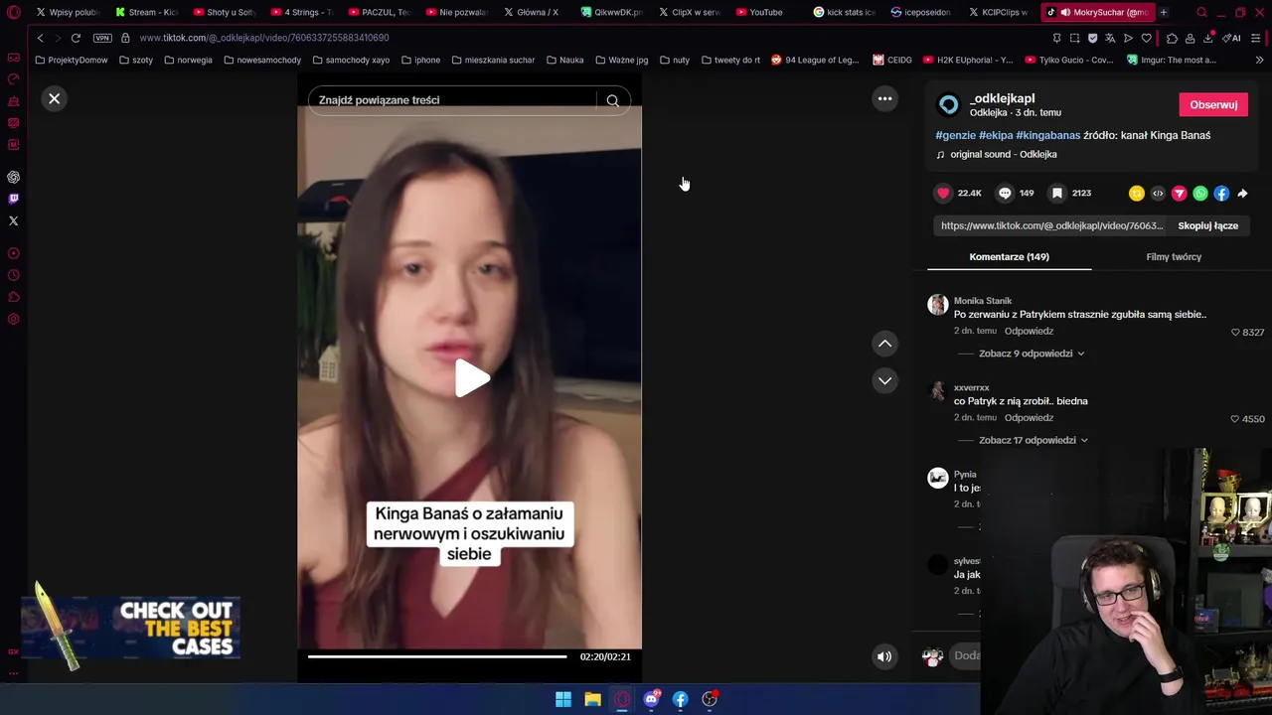This screenshot has height=715, width=1272.
Task: Open the snapshot capture tool icon
Action: pos(1074,38)
